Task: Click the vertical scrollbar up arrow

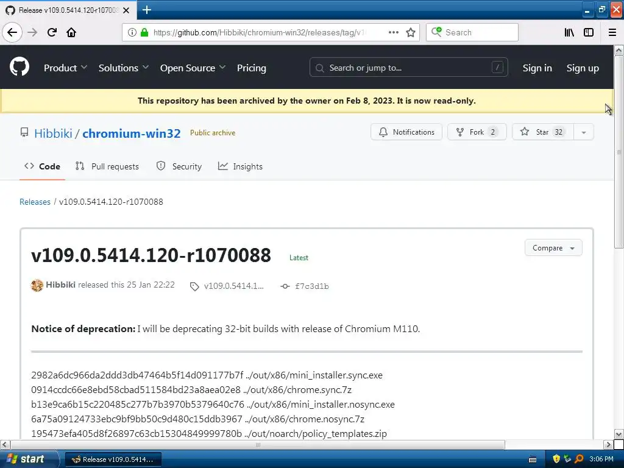Action: click(x=619, y=50)
